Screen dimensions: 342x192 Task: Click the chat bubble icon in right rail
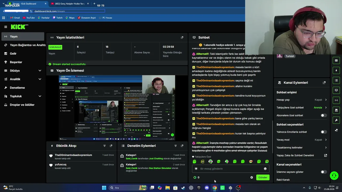(x=336, y=90)
